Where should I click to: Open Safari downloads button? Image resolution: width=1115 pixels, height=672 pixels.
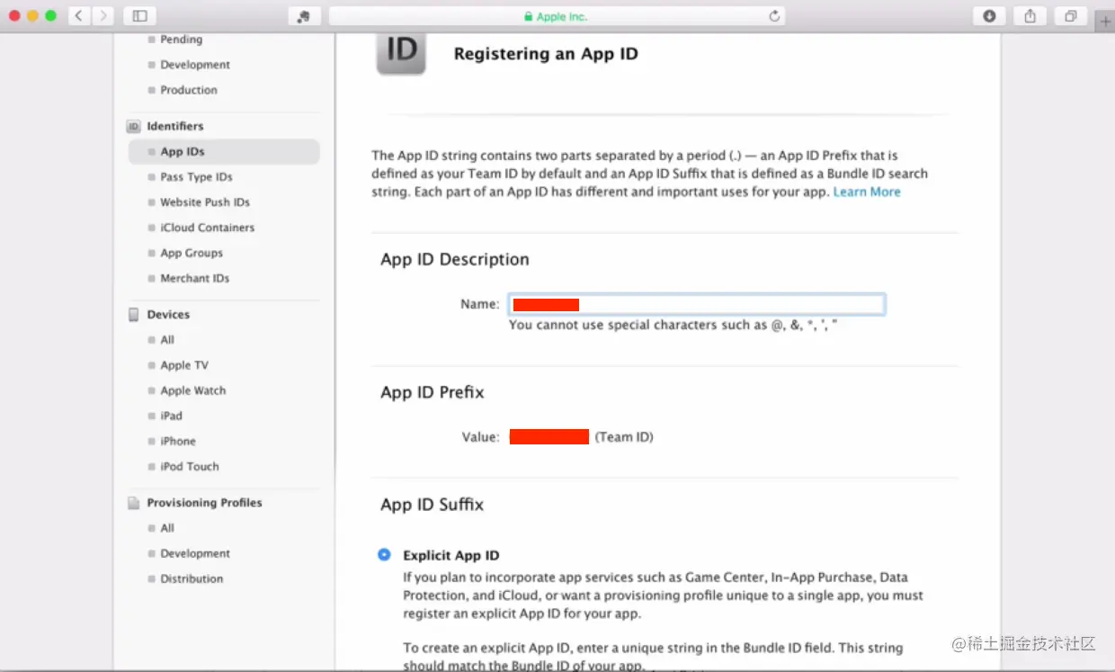989,15
